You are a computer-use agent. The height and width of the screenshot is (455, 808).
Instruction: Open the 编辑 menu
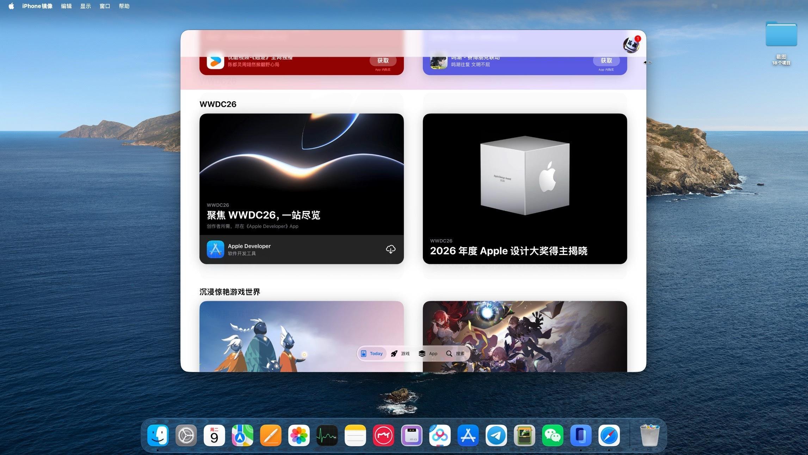(66, 6)
